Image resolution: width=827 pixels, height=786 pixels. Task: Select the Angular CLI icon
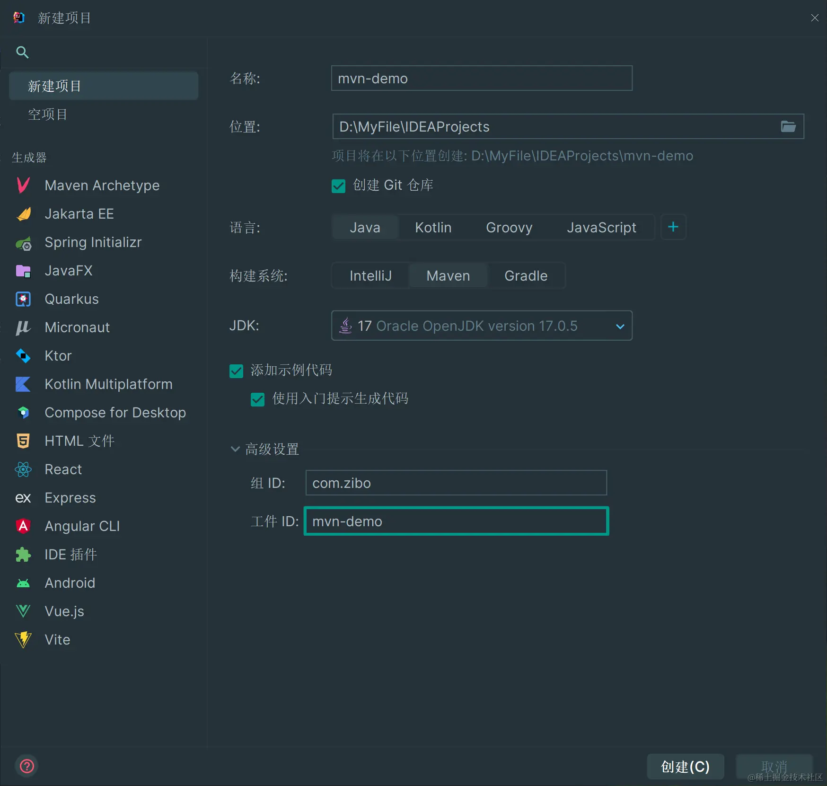[23, 526]
